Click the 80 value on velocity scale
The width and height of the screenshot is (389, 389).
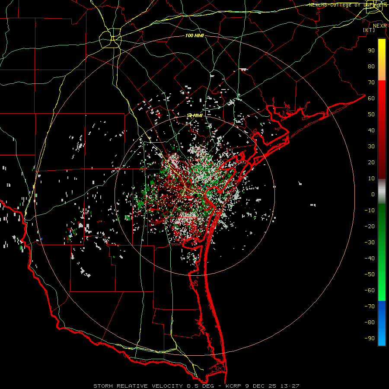tap(371, 67)
